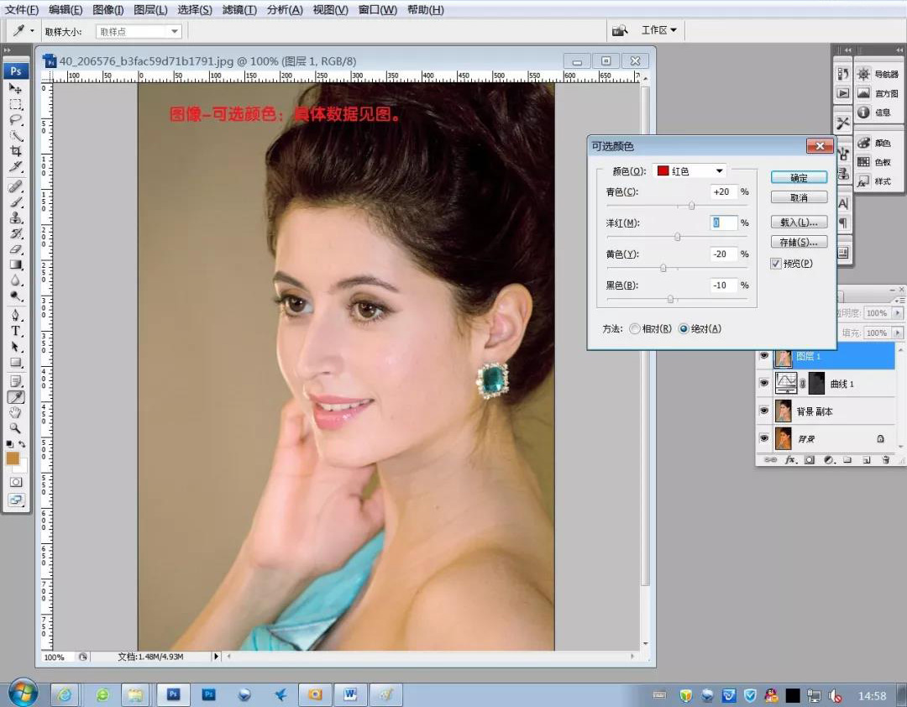Open the 工作区 workspace dropdown

658,30
